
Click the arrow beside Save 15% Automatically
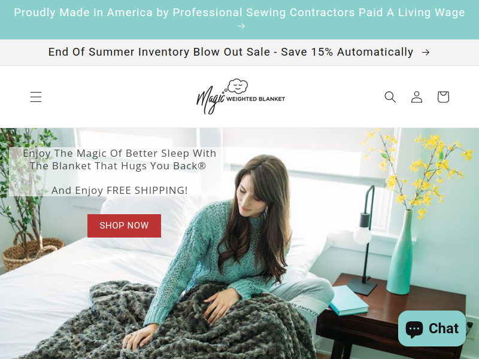426,53
